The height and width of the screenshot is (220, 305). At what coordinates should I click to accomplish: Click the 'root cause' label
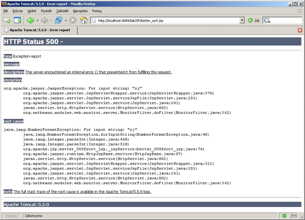click(x=14, y=121)
